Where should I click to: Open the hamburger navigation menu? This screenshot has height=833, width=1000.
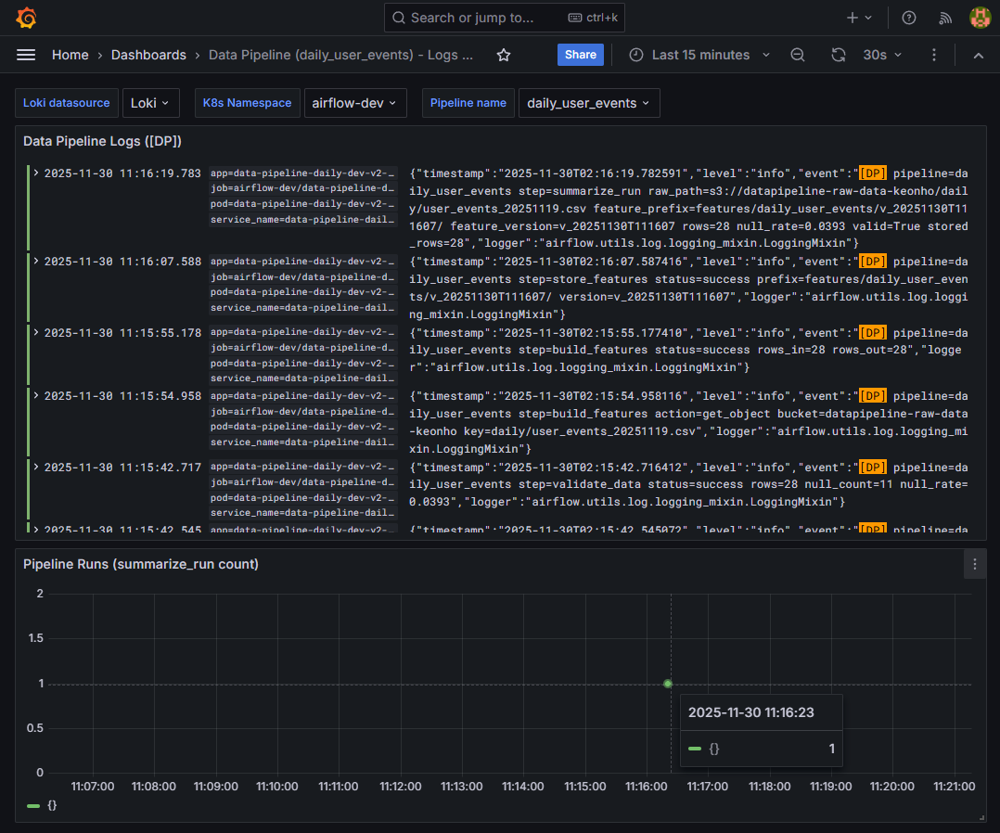pyautogui.click(x=26, y=55)
